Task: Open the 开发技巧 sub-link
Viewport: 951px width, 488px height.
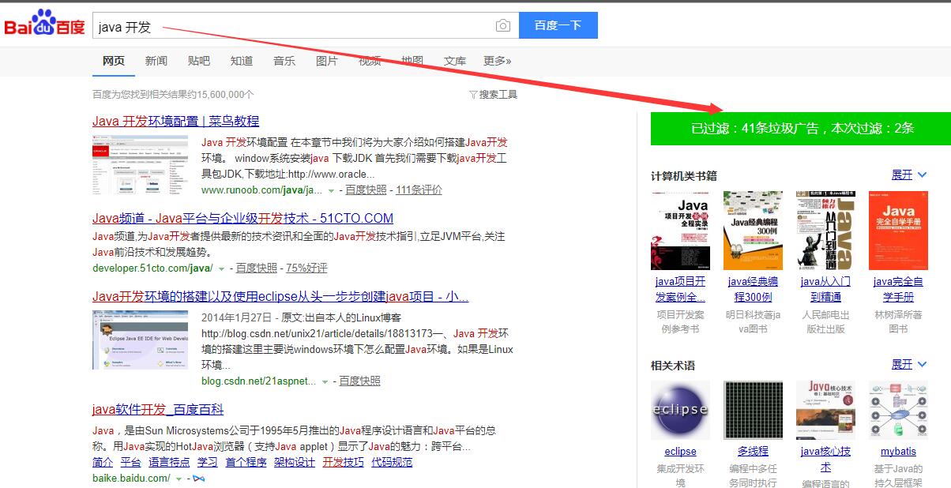Action: pos(344,463)
